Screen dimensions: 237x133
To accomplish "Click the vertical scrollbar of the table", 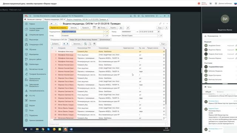I will coord(166,77).
